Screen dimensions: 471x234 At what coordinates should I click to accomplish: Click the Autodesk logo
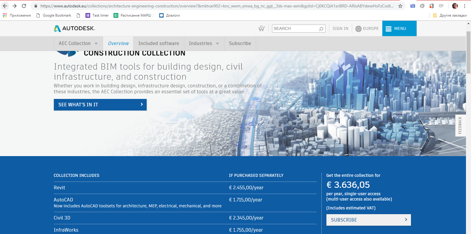coord(75,28)
